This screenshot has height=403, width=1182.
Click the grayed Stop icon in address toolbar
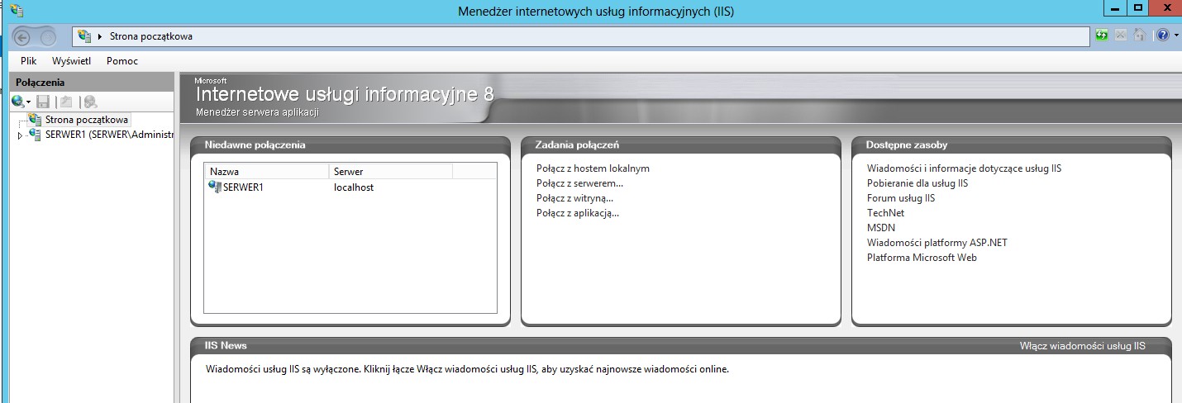(x=1120, y=36)
